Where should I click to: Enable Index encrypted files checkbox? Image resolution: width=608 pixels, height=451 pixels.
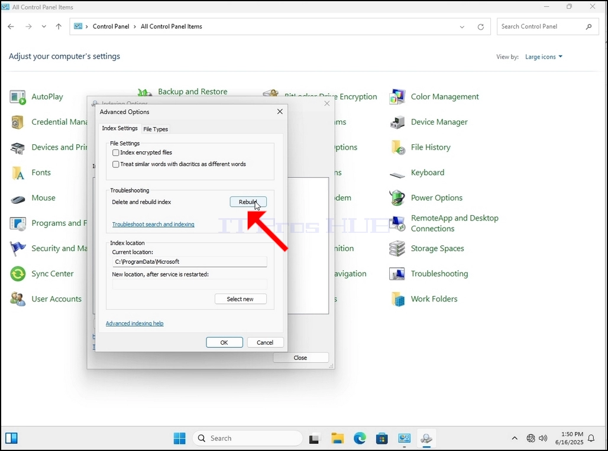point(115,153)
